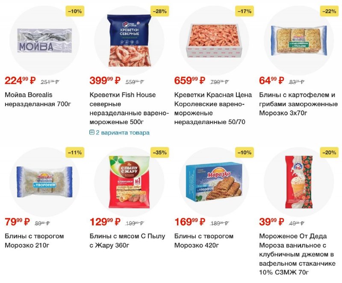Open the Креветки Fish House северные package image
This screenshot has height=283, width=342.
pyautogui.click(x=130, y=40)
